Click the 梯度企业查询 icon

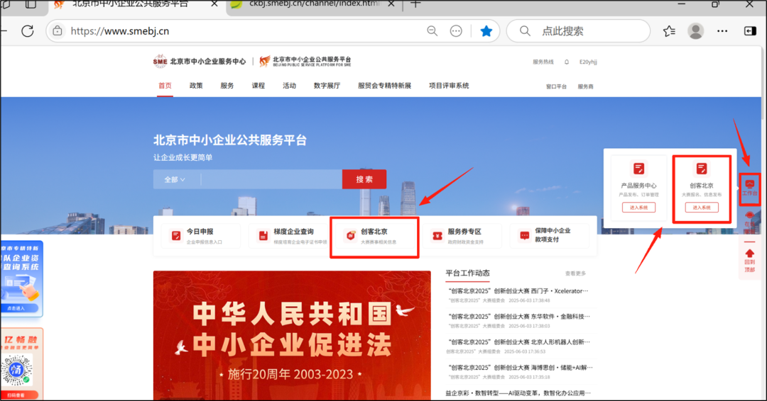coord(263,236)
